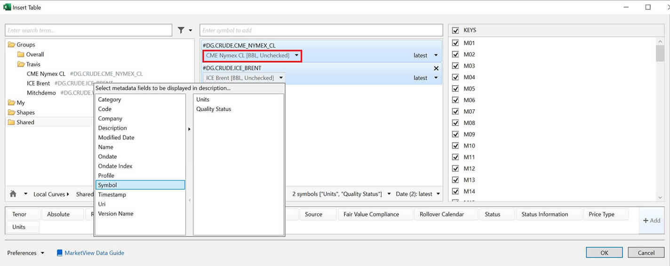Uncheck the M12 checkbox
The image size is (670, 266).
point(455,169)
